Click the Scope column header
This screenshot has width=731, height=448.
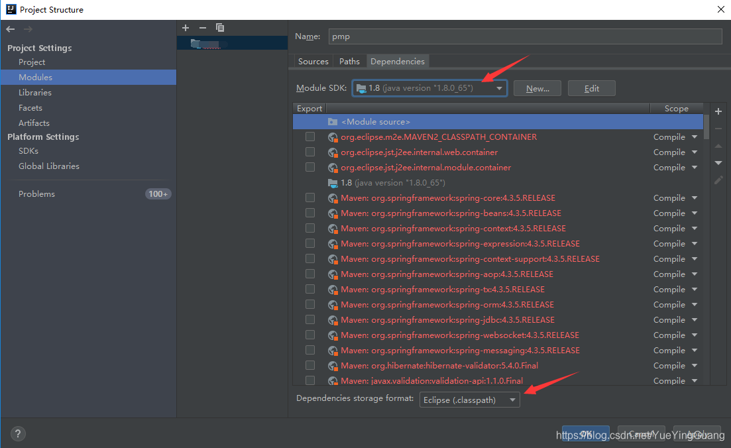point(677,109)
